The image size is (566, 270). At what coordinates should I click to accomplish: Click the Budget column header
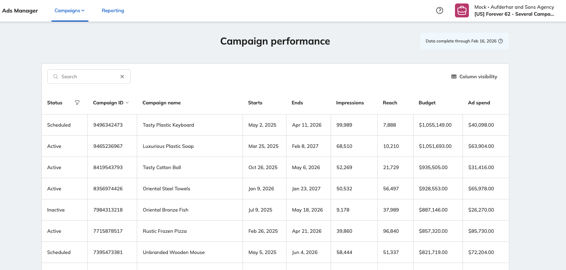[427, 103]
